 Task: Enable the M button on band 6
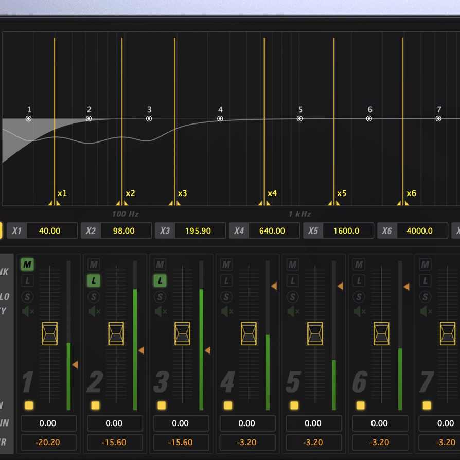(x=359, y=264)
